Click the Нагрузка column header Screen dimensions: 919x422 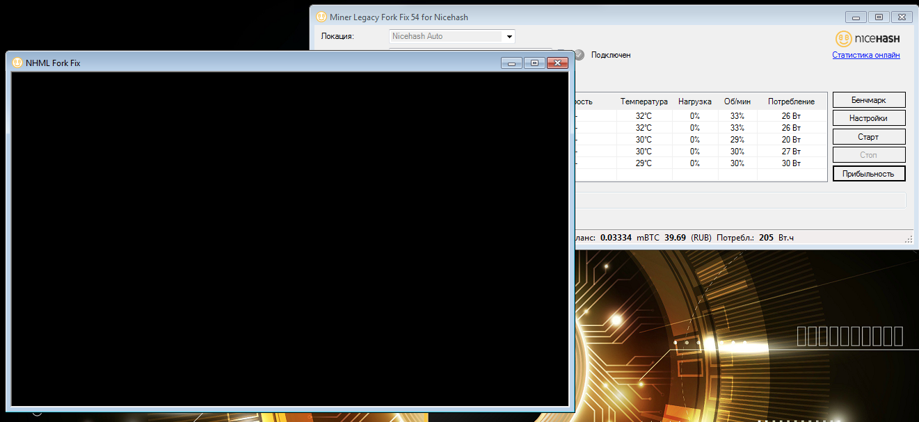click(x=695, y=102)
